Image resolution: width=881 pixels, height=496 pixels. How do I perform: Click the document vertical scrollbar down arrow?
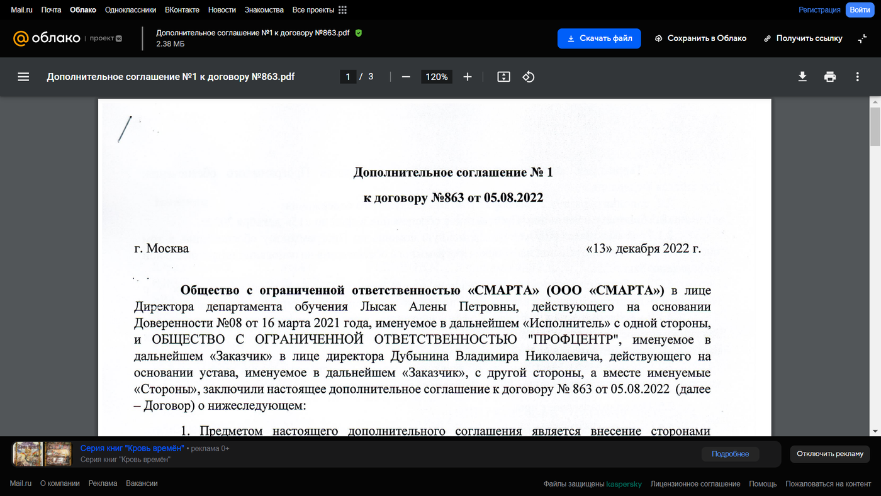[875, 431]
